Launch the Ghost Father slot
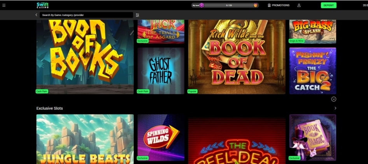Screen dimensions: 368x164 click(x=161, y=70)
